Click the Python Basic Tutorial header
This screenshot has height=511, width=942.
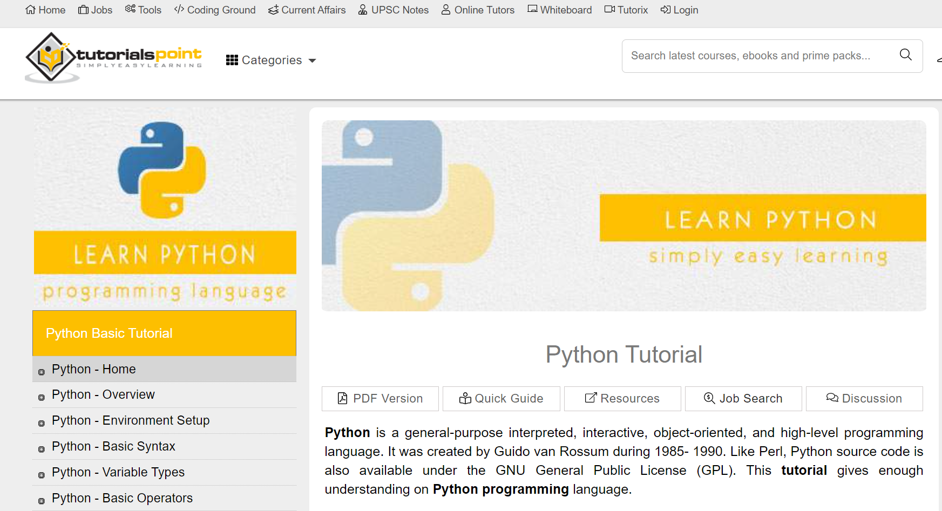coord(164,333)
